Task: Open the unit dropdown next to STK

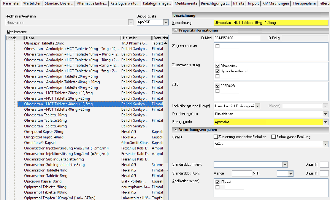Action: (x=291, y=173)
